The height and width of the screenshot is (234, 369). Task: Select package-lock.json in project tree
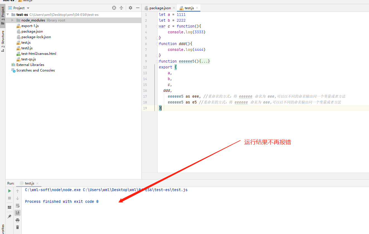click(x=36, y=37)
